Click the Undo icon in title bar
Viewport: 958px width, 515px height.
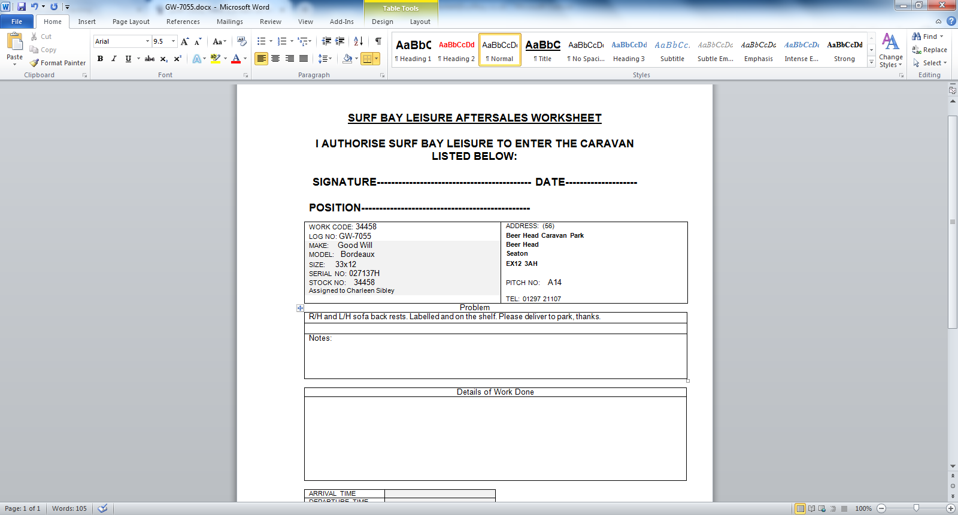point(34,7)
